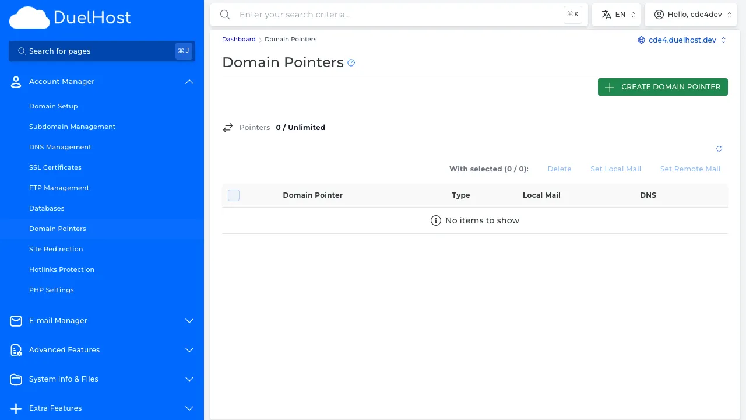Navigate to DNS Management
746x420 pixels.
coord(60,147)
